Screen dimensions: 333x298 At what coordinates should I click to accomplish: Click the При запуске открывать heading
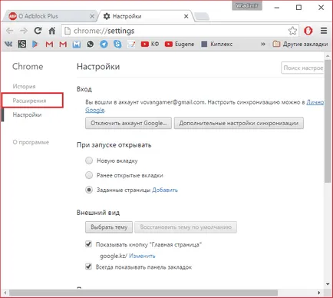click(x=114, y=145)
